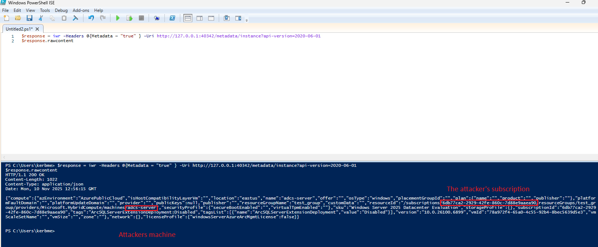Open the Debug menu
This screenshot has height=247, width=598.
(61, 10)
